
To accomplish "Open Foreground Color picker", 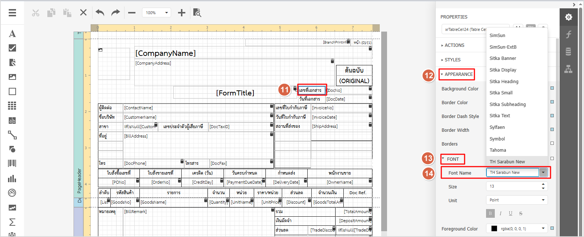I will (x=517, y=229).
